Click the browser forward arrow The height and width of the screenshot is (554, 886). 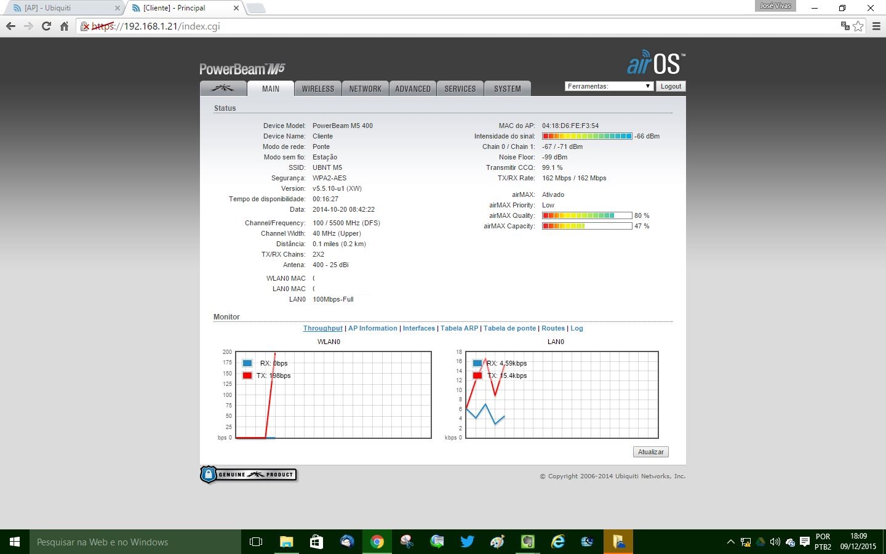point(28,26)
